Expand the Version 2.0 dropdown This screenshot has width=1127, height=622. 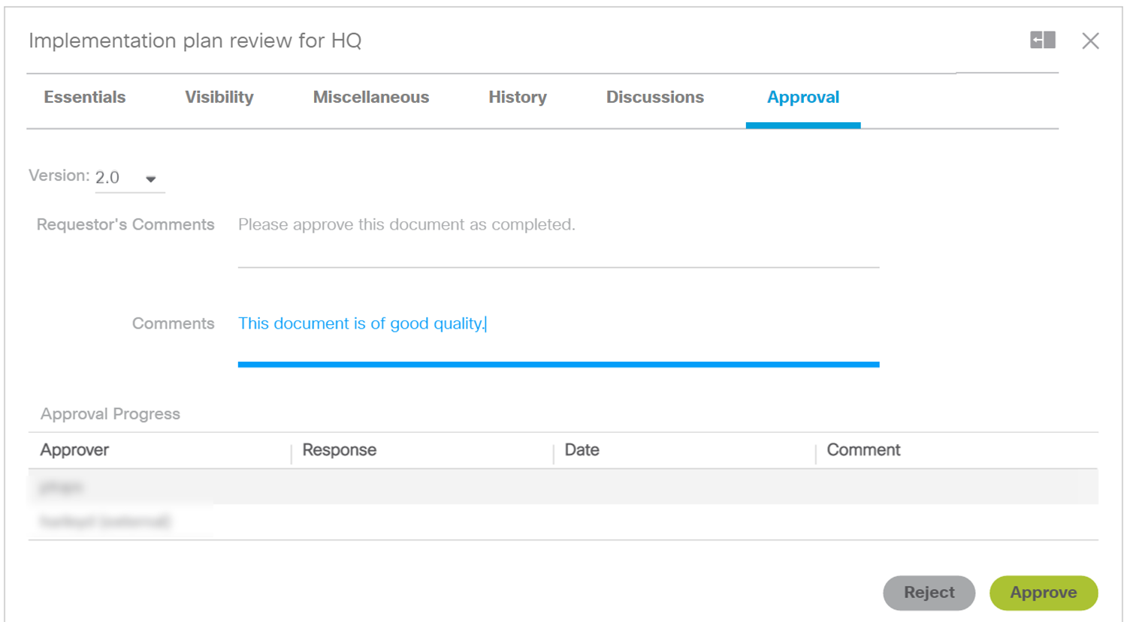tap(130, 178)
